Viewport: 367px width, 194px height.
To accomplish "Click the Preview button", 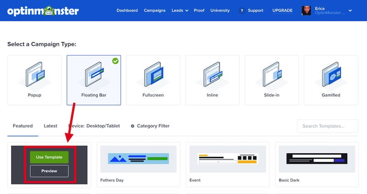I will [x=49, y=171].
